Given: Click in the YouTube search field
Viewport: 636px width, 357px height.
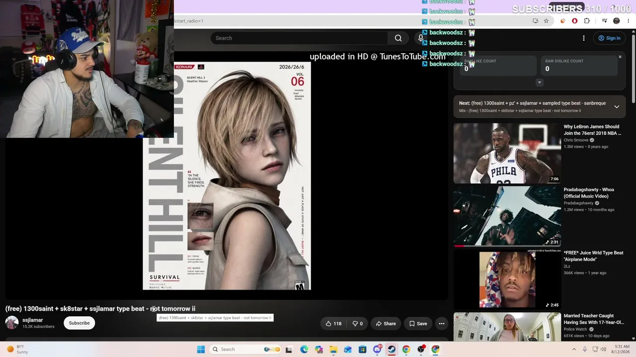Looking at the screenshot, I should pos(299,38).
